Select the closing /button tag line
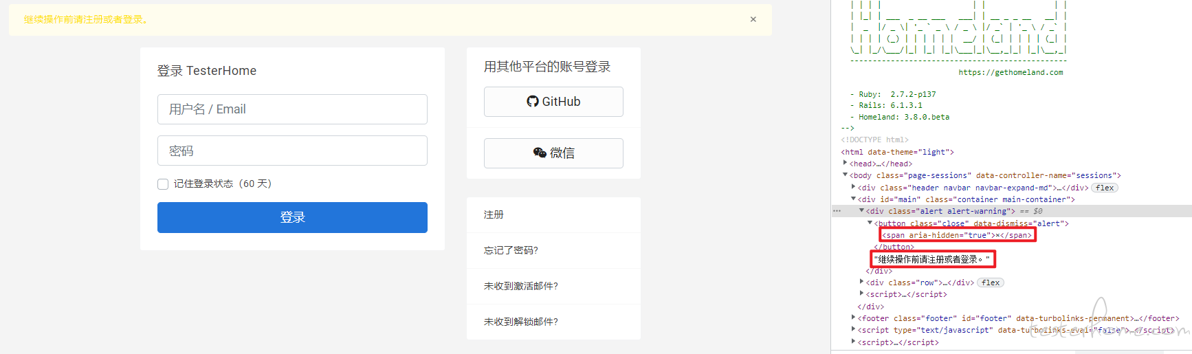Viewport: 1192px width, 354px height. click(x=894, y=247)
